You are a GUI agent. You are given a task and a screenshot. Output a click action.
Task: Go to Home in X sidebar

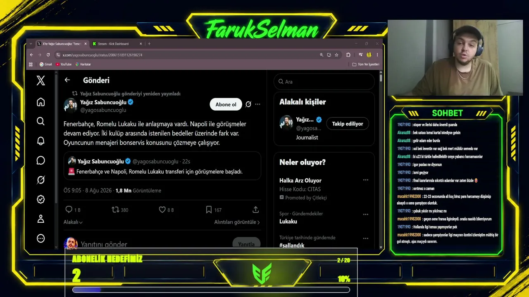pos(41,102)
